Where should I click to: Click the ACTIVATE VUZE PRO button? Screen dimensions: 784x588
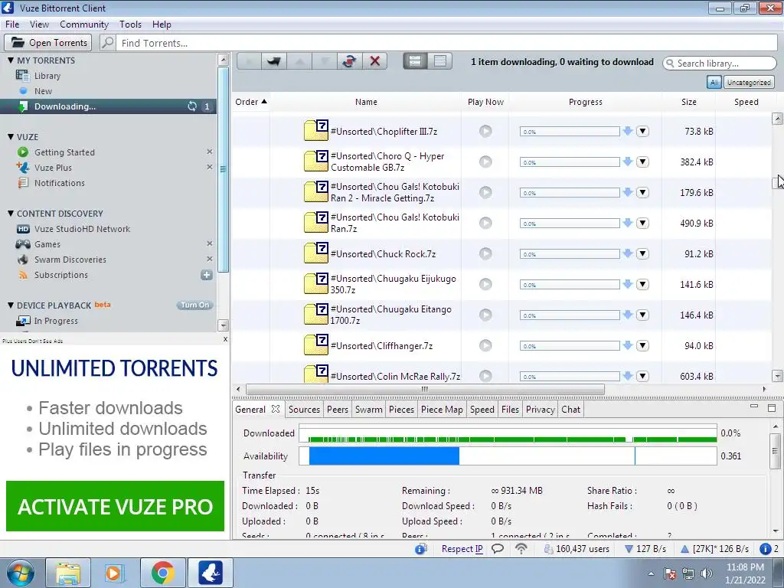(x=115, y=506)
